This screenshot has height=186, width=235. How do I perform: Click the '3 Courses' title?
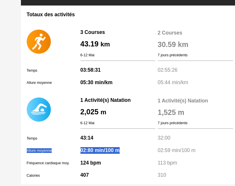[92, 32]
